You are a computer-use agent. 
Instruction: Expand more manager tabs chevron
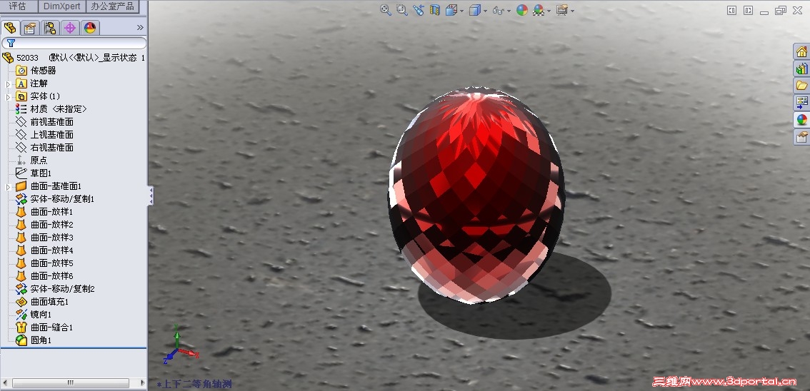[x=140, y=28]
